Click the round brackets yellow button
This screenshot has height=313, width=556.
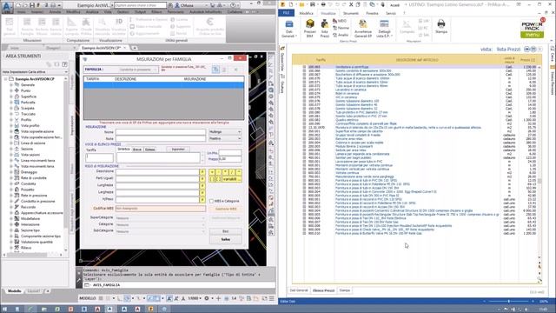[x=212, y=179]
